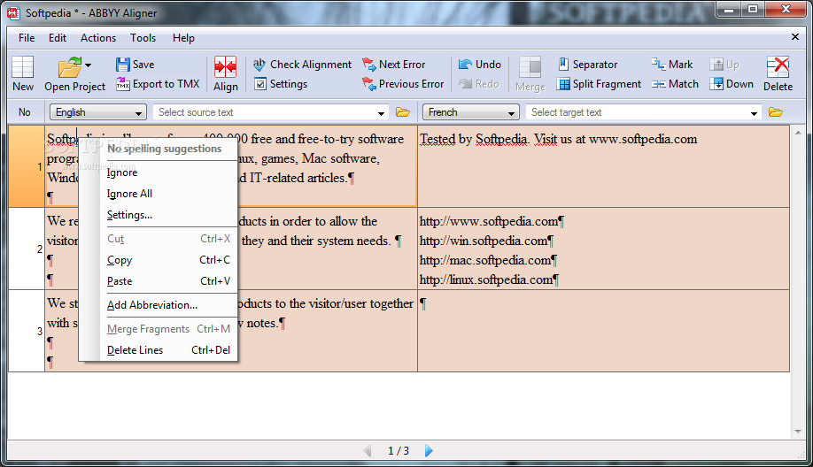Click the Merge toolbar button
Viewport: 813px width, 467px height.
[x=530, y=74]
